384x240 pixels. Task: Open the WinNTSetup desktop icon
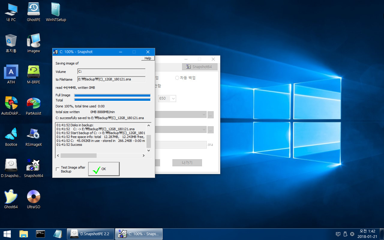pyautogui.click(x=56, y=12)
